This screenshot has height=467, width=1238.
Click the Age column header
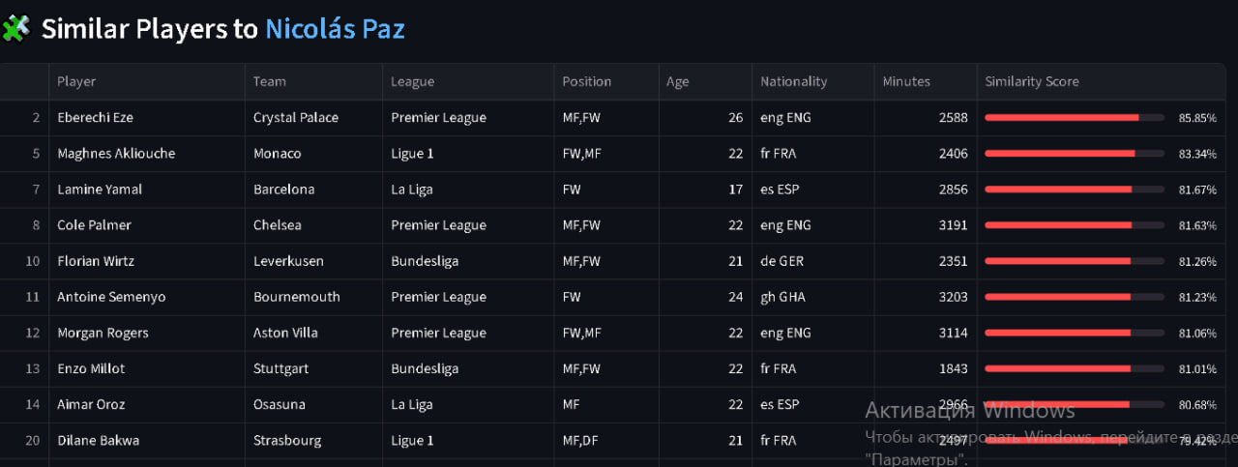(678, 82)
